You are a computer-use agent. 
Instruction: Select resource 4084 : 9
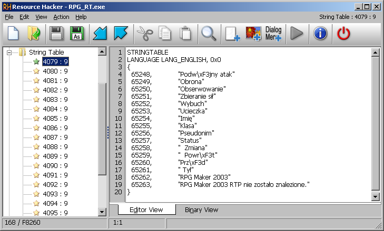55,109
